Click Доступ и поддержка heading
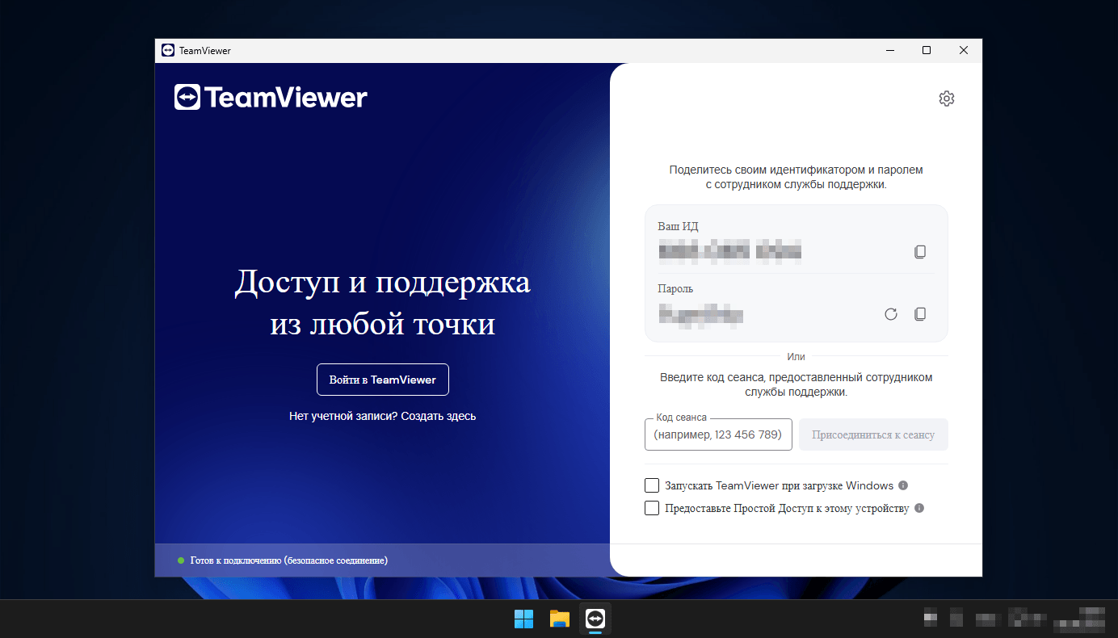The width and height of the screenshot is (1118, 638). click(382, 304)
